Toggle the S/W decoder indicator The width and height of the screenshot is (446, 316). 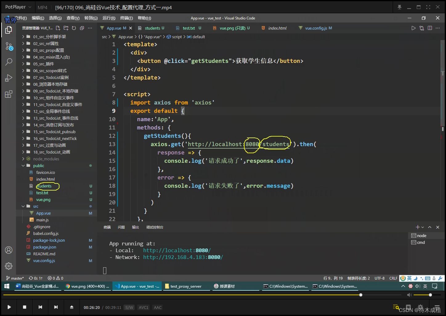tap(129, 307)
